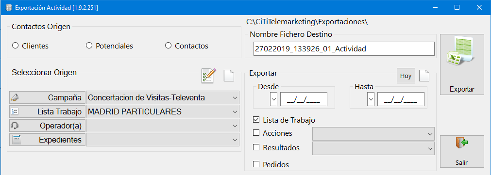
Task: Click the Salir exit door button
Action: 462,151
